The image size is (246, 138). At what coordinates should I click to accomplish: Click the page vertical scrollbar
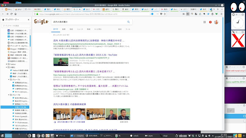click(223, 45)
